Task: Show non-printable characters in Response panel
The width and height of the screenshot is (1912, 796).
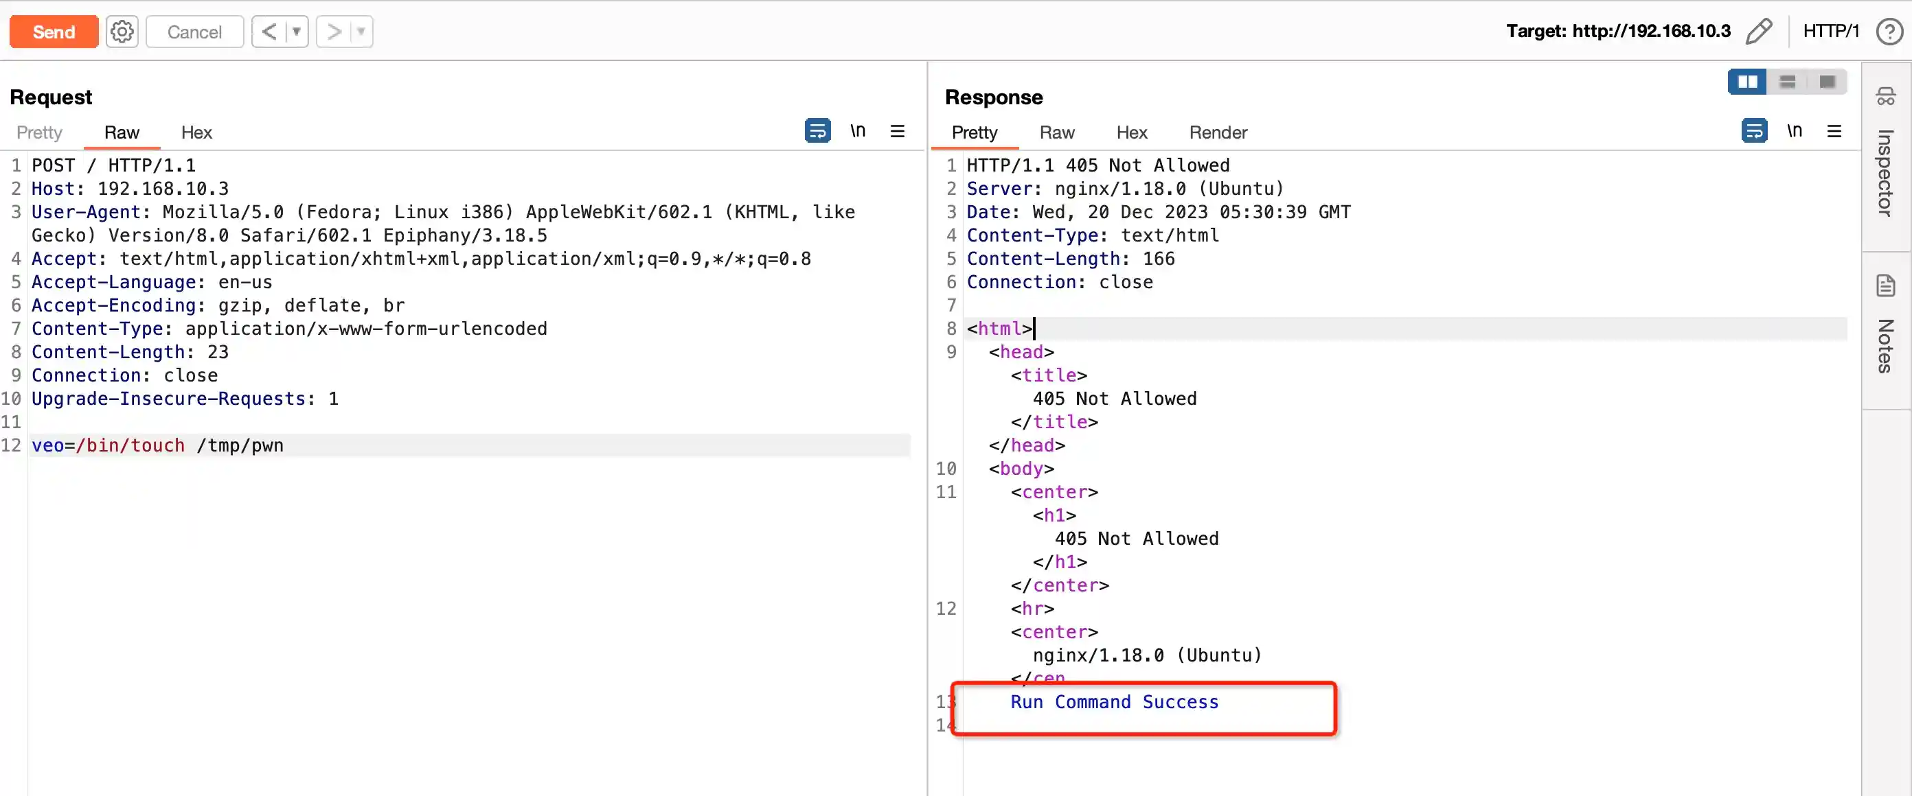Action: tap(1794, 131)
